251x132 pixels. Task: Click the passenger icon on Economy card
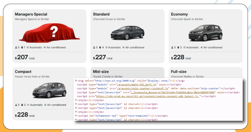coord(172,47)
